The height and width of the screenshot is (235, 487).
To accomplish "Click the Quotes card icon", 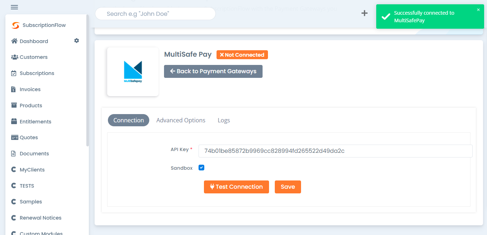I will click(x=14, y=137).
